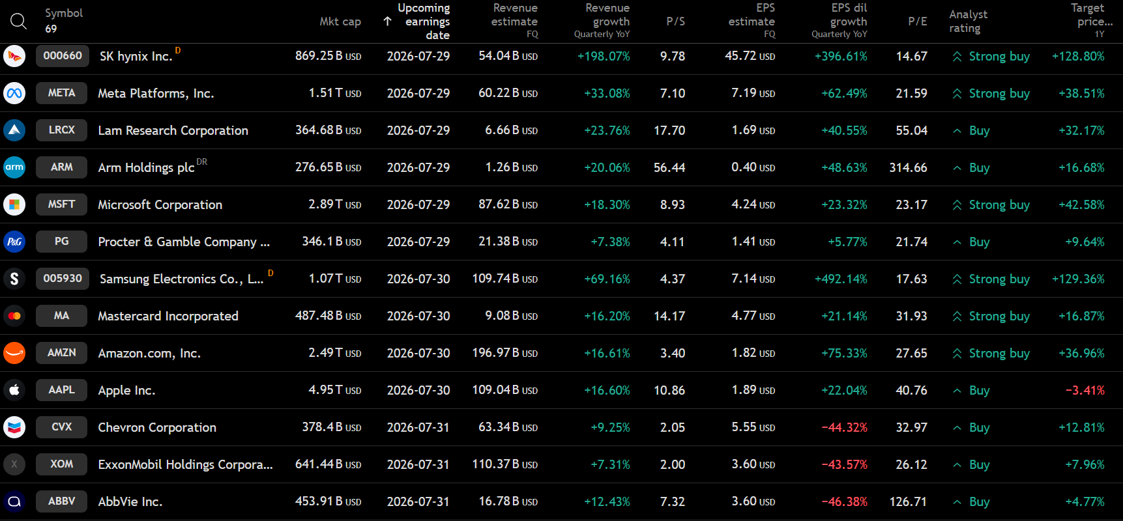Select Apple's -3.41% target price value
The image size is (1123, 521).
pyautogui.click(x=1085, y=391)
